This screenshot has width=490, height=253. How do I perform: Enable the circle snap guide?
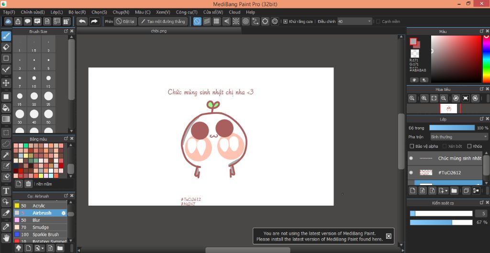point(265,21)
